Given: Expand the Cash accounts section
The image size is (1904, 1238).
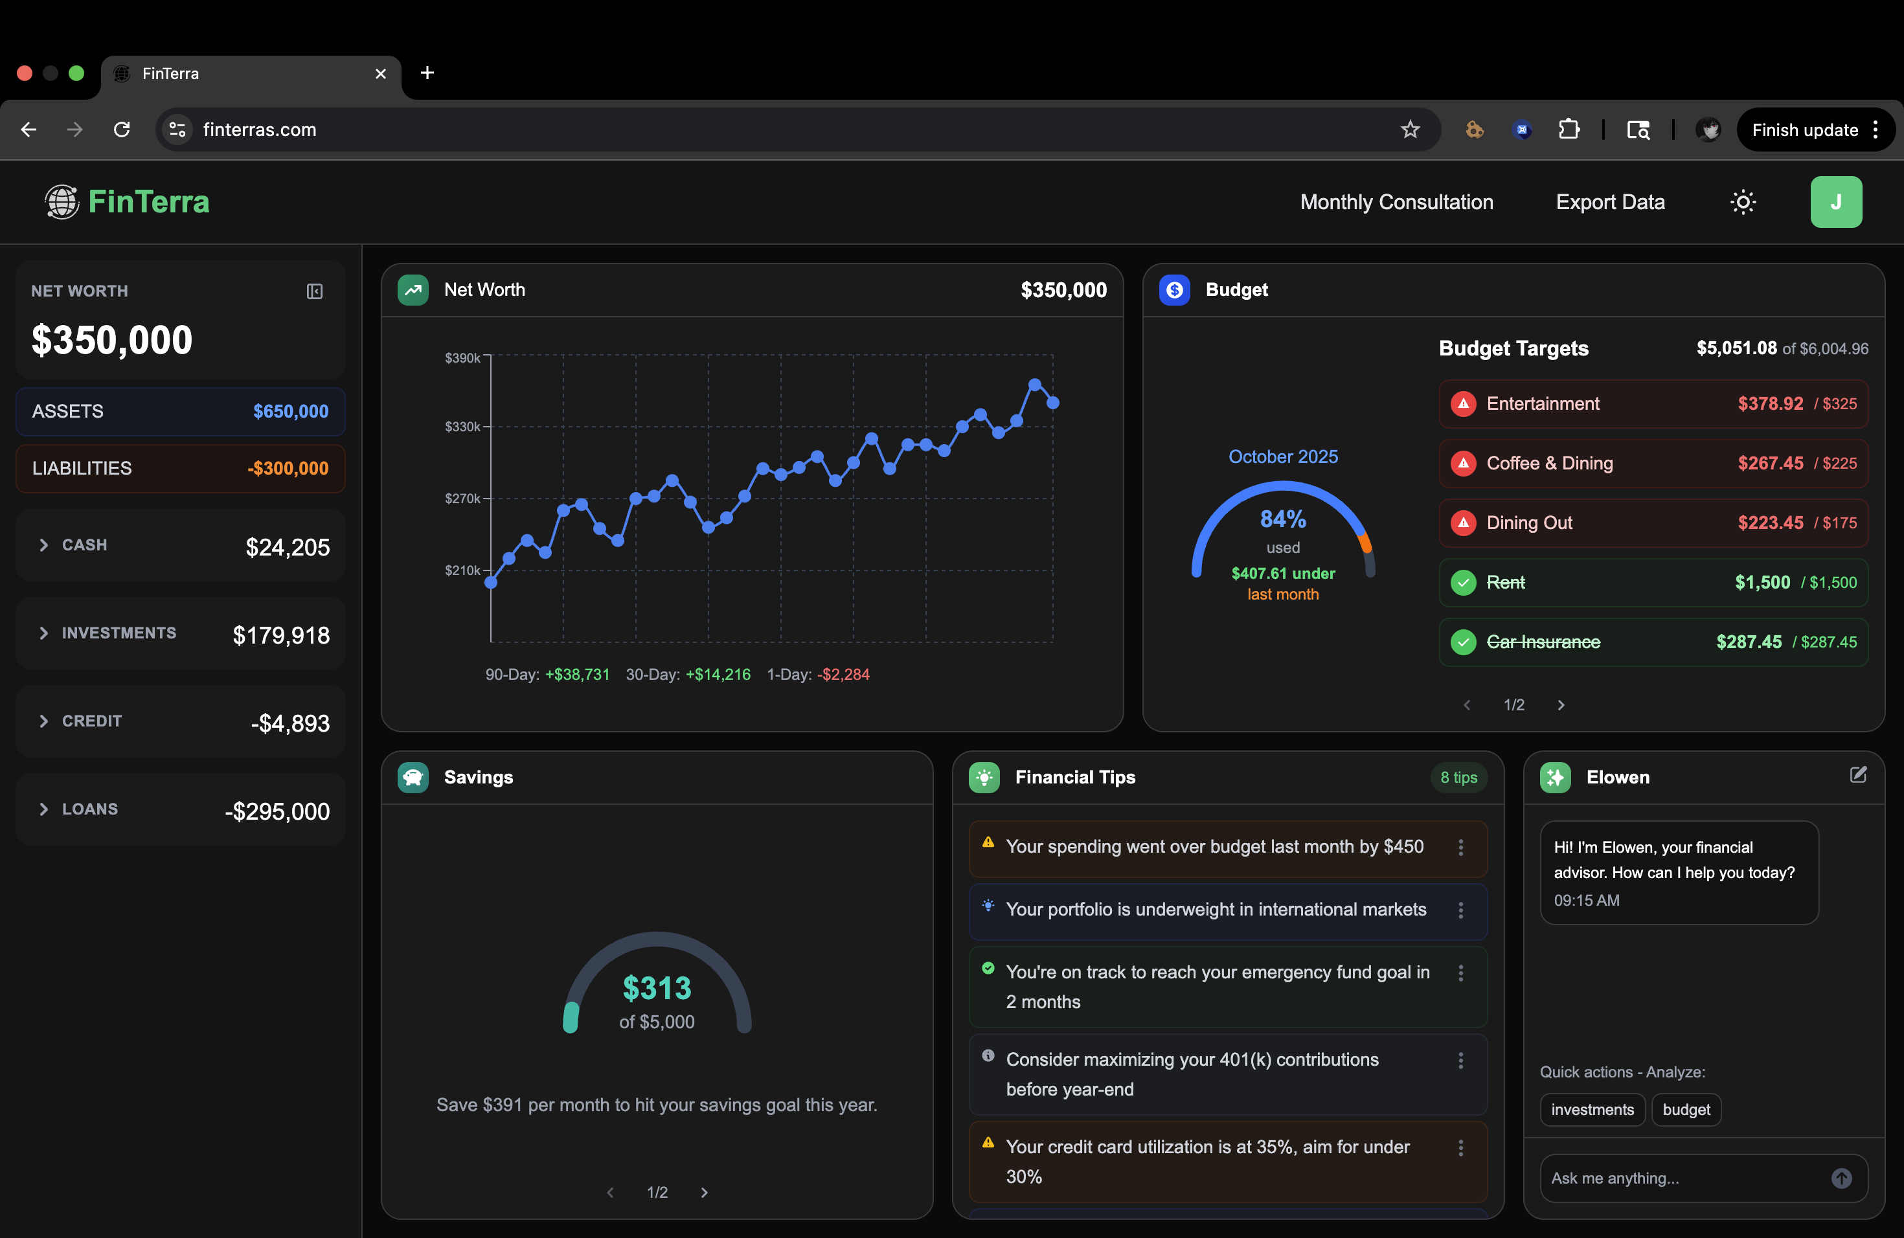Looking at the screenshot, I should (x=44, y=545).
